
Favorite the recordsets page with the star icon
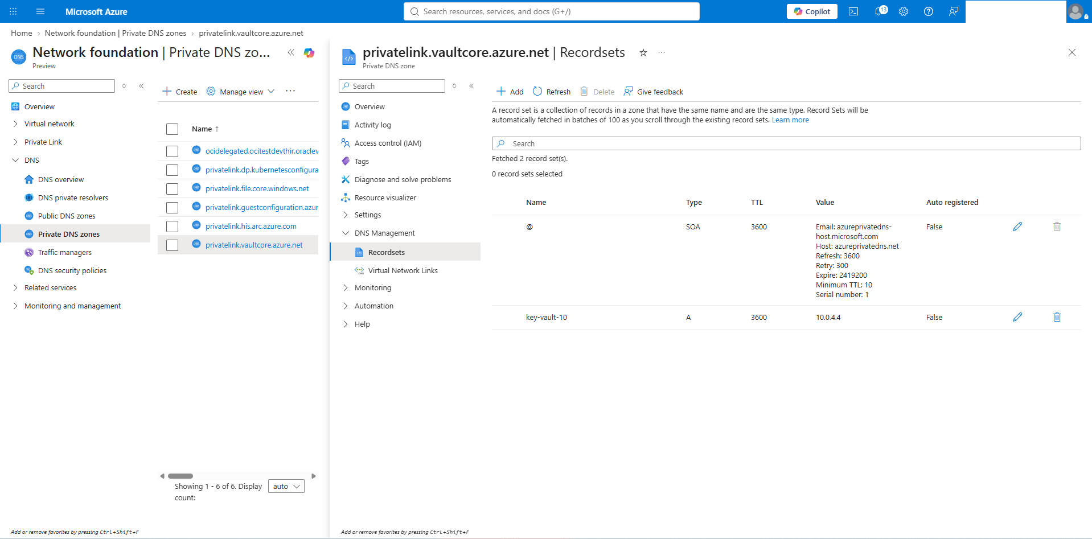(643, 52)
